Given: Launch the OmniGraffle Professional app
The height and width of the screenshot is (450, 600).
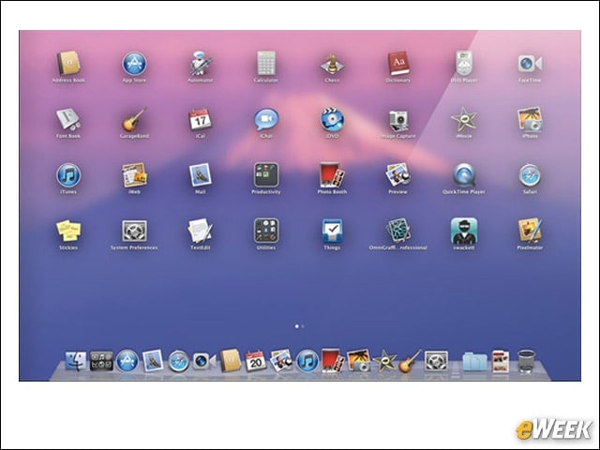Looking at the screenshot, I should click(397, 231).
